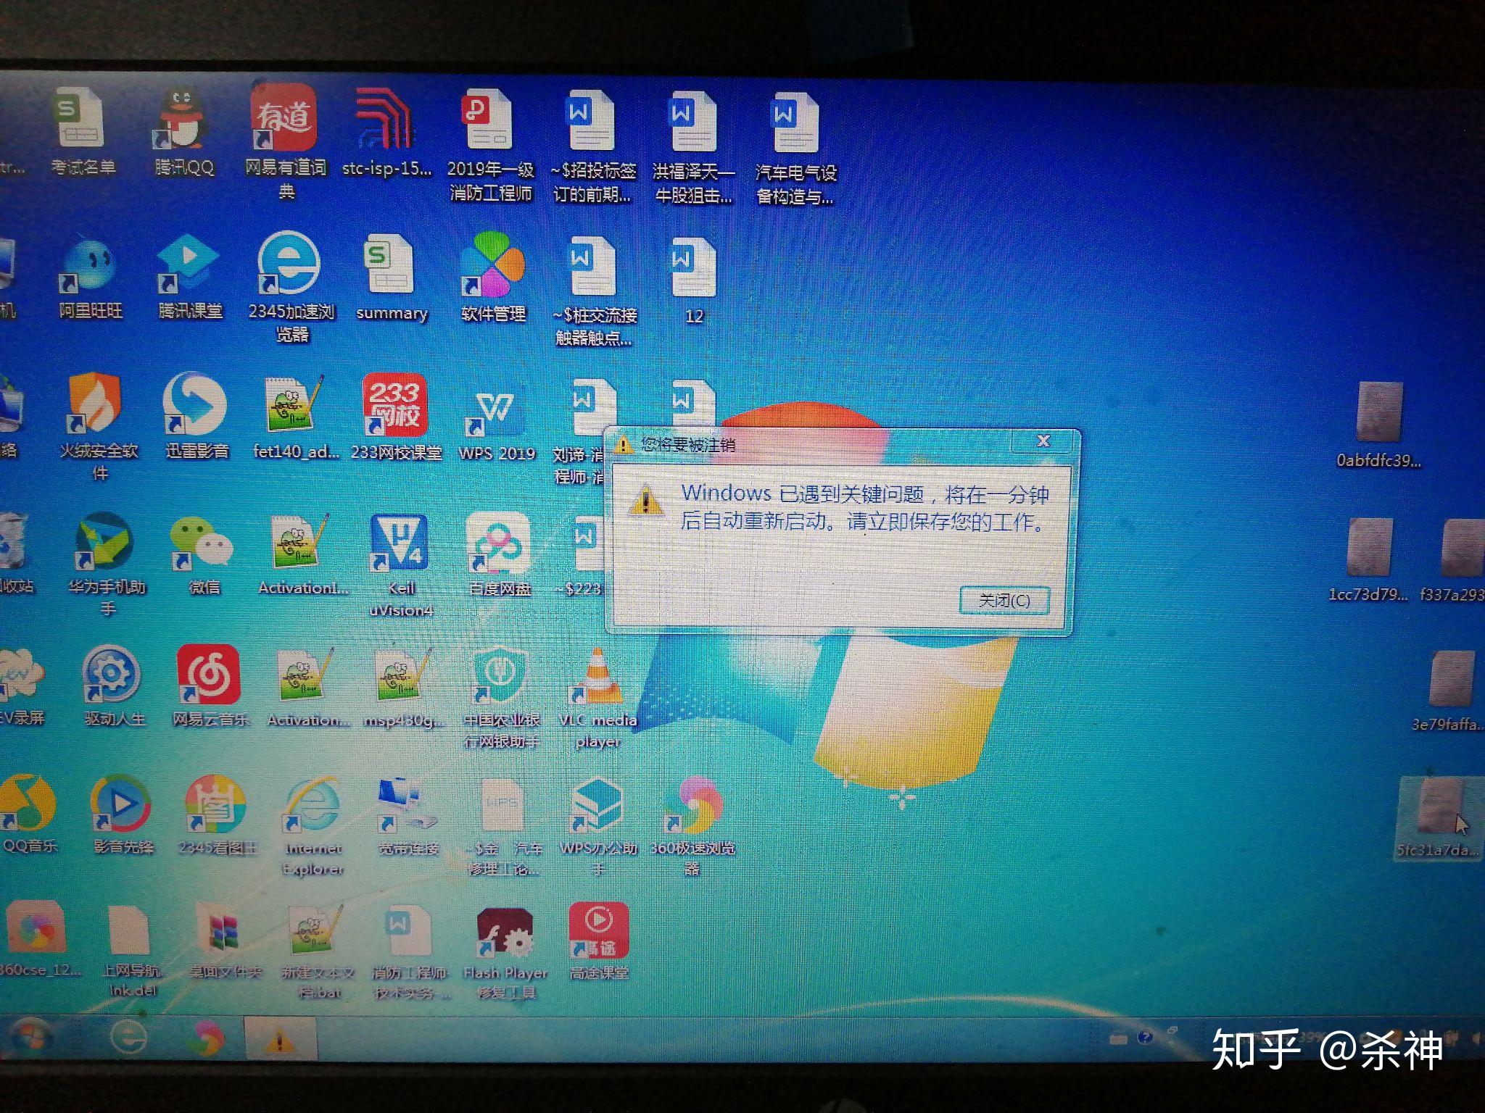
Task: Open the Internet Explorer desktop shortcut
Action: click(313, 826)
